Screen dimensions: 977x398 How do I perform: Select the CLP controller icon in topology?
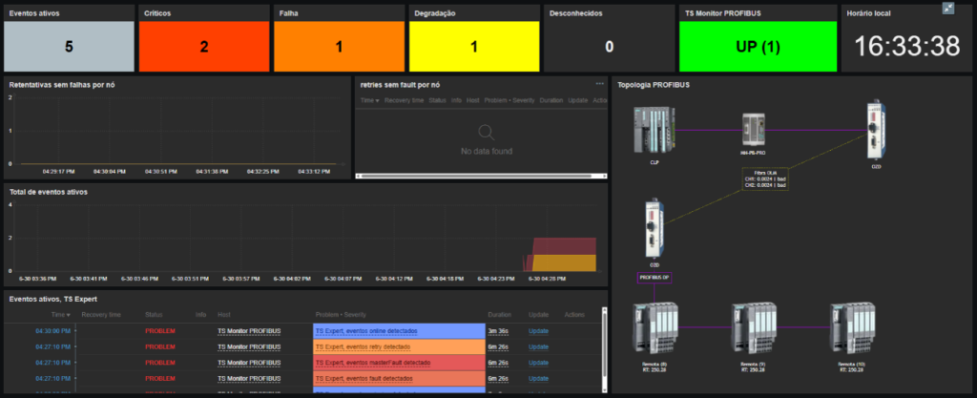click(x=655, y=130)
